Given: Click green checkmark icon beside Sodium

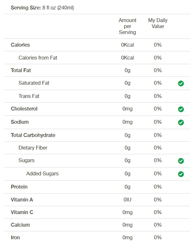Looking at the screenshot, I should [181, 122].
